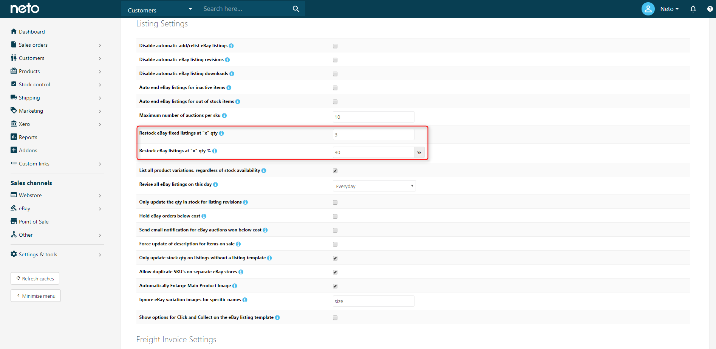Click the Search here field
Viewport: 716px width, 349px height.
coord(246,9)
